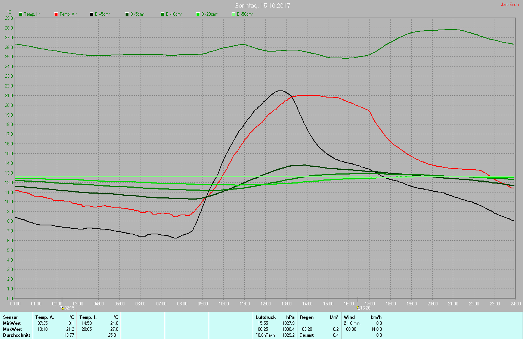Select the 'Temp. I.*' legend label

(32, 14)
